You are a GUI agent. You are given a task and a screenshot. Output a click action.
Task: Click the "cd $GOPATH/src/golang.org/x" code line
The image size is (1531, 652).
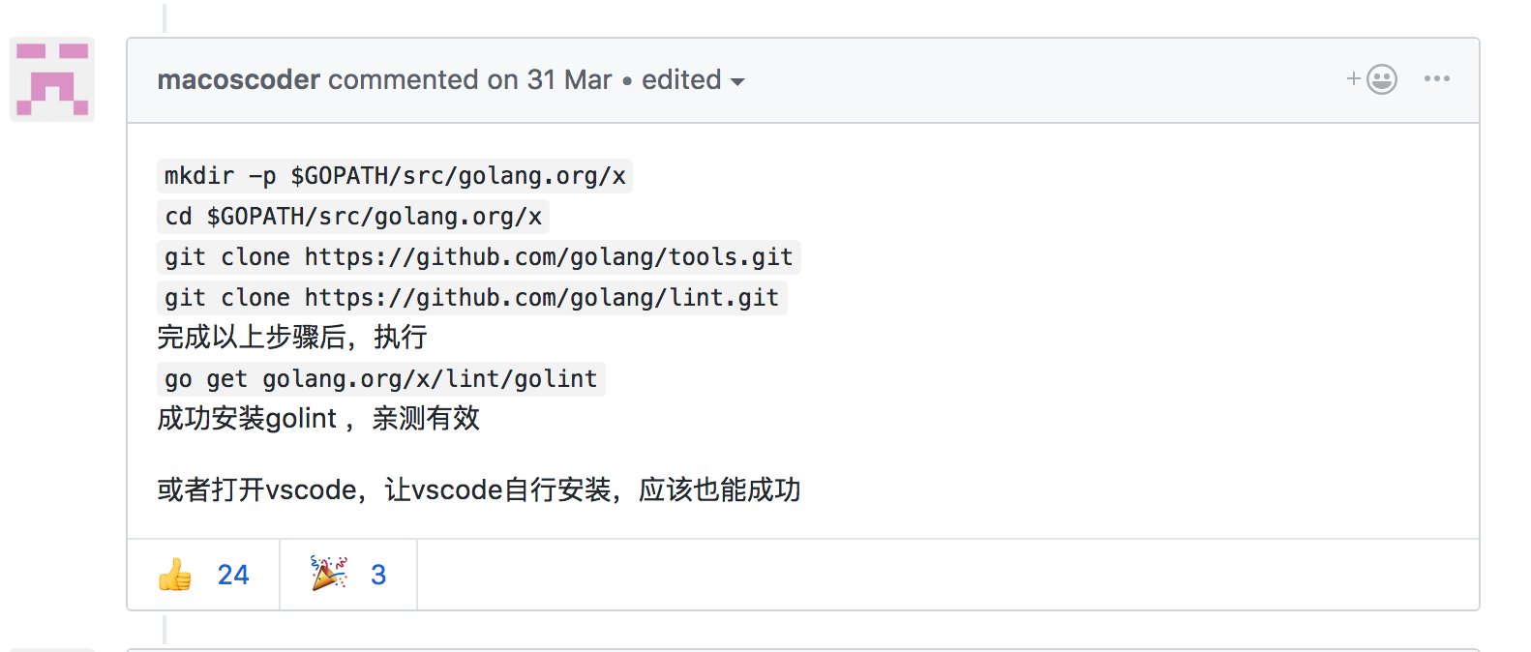(x=353, y=217)
